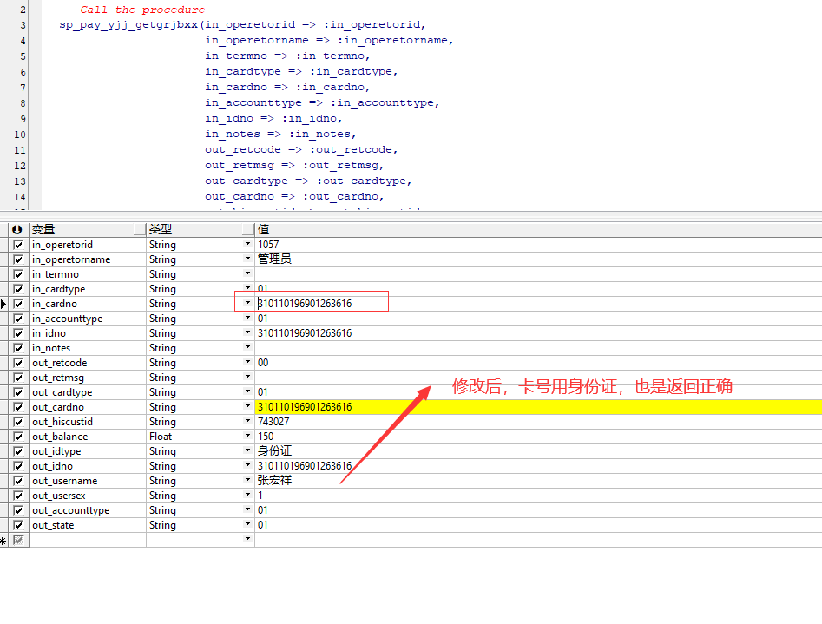Open type dropdown for in_notes
This screenshot has width=822, height=624.
click(x=247, y=347)
